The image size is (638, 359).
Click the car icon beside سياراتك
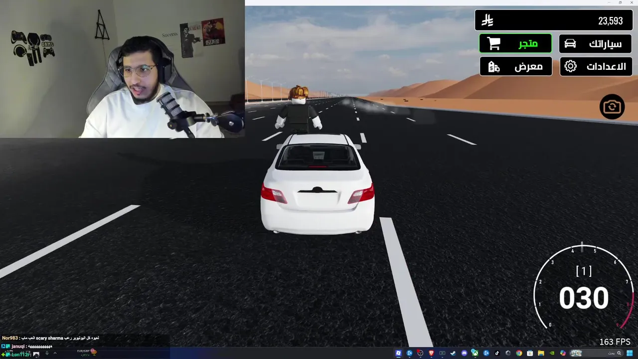tap(570, 43)
